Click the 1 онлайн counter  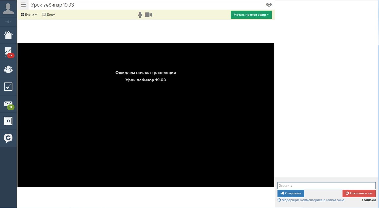click(369, 200)
